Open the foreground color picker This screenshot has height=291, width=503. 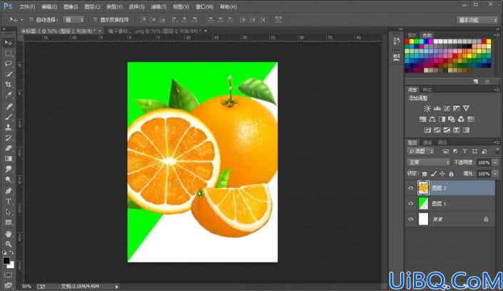(x=6, y=260)
